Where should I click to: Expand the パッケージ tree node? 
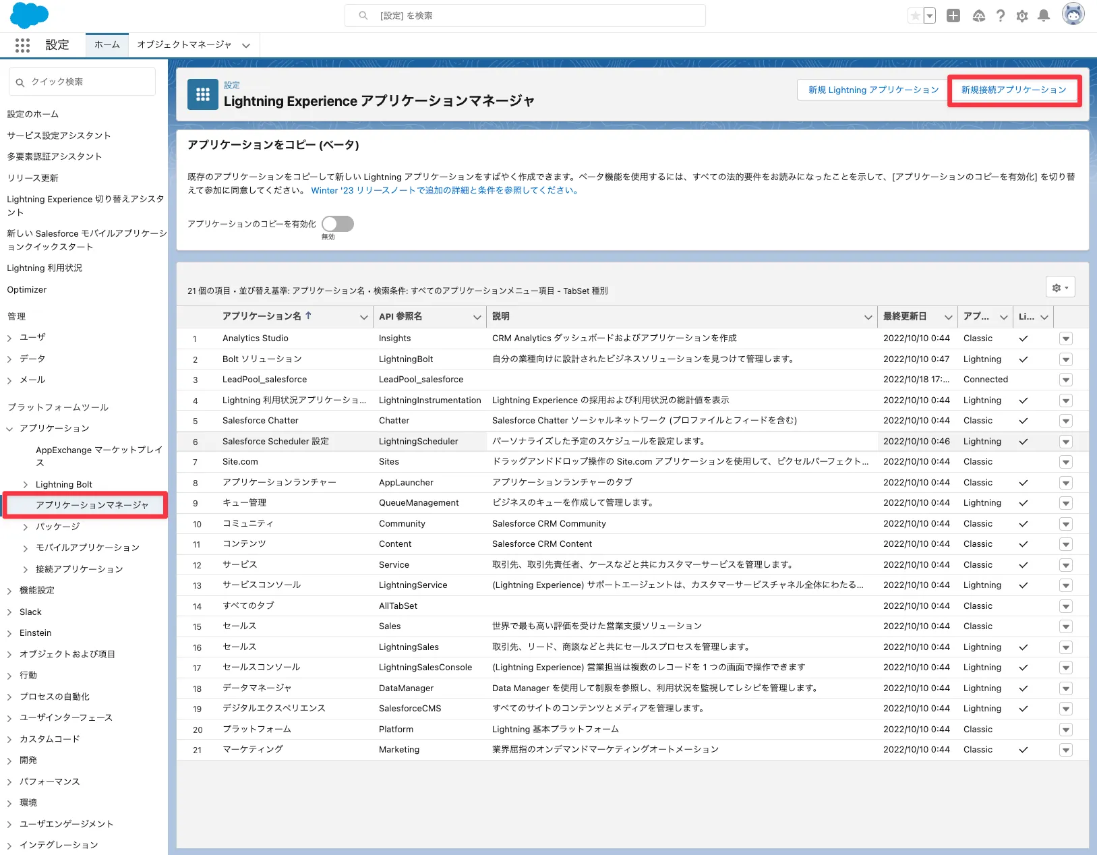point(26,527)
